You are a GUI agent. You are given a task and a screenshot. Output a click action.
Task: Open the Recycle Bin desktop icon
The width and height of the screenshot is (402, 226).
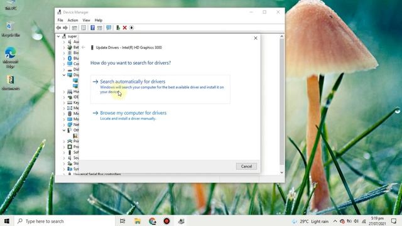(x=11, y=30)
